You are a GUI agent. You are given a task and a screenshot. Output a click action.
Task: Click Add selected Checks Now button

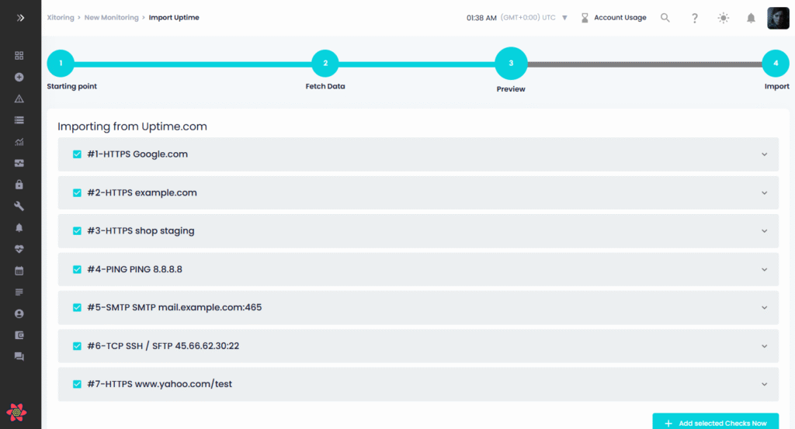tap(715, 423)
